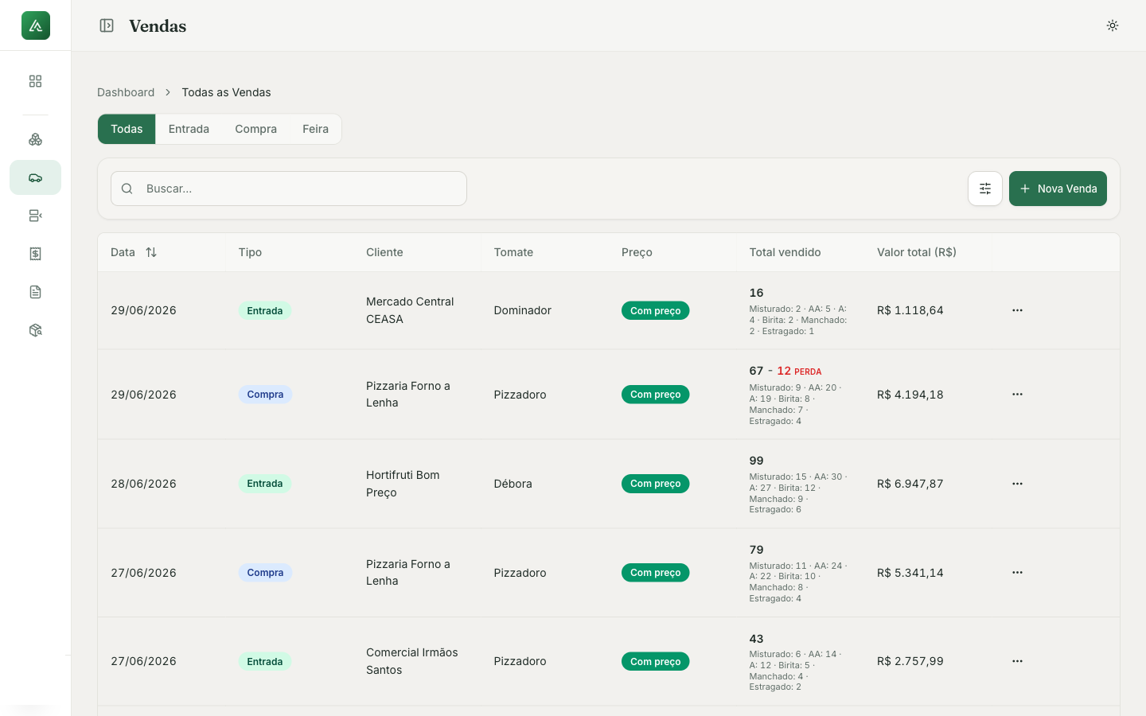This screenshot has height=716, width=1146.
Task: Switch to the Entrada tab
Action: click(x=189, y=129)
